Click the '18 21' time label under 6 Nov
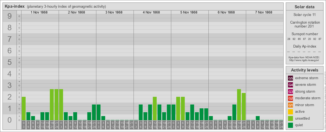This screenshot has width=326, height=132. 239,125
